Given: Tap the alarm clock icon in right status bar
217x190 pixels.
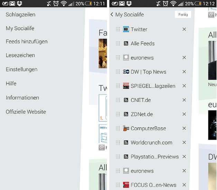Looking at the screenshot, I should click(x=166, y=3).
